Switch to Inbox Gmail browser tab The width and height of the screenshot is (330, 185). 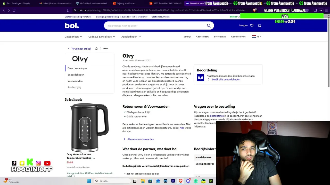55,3
